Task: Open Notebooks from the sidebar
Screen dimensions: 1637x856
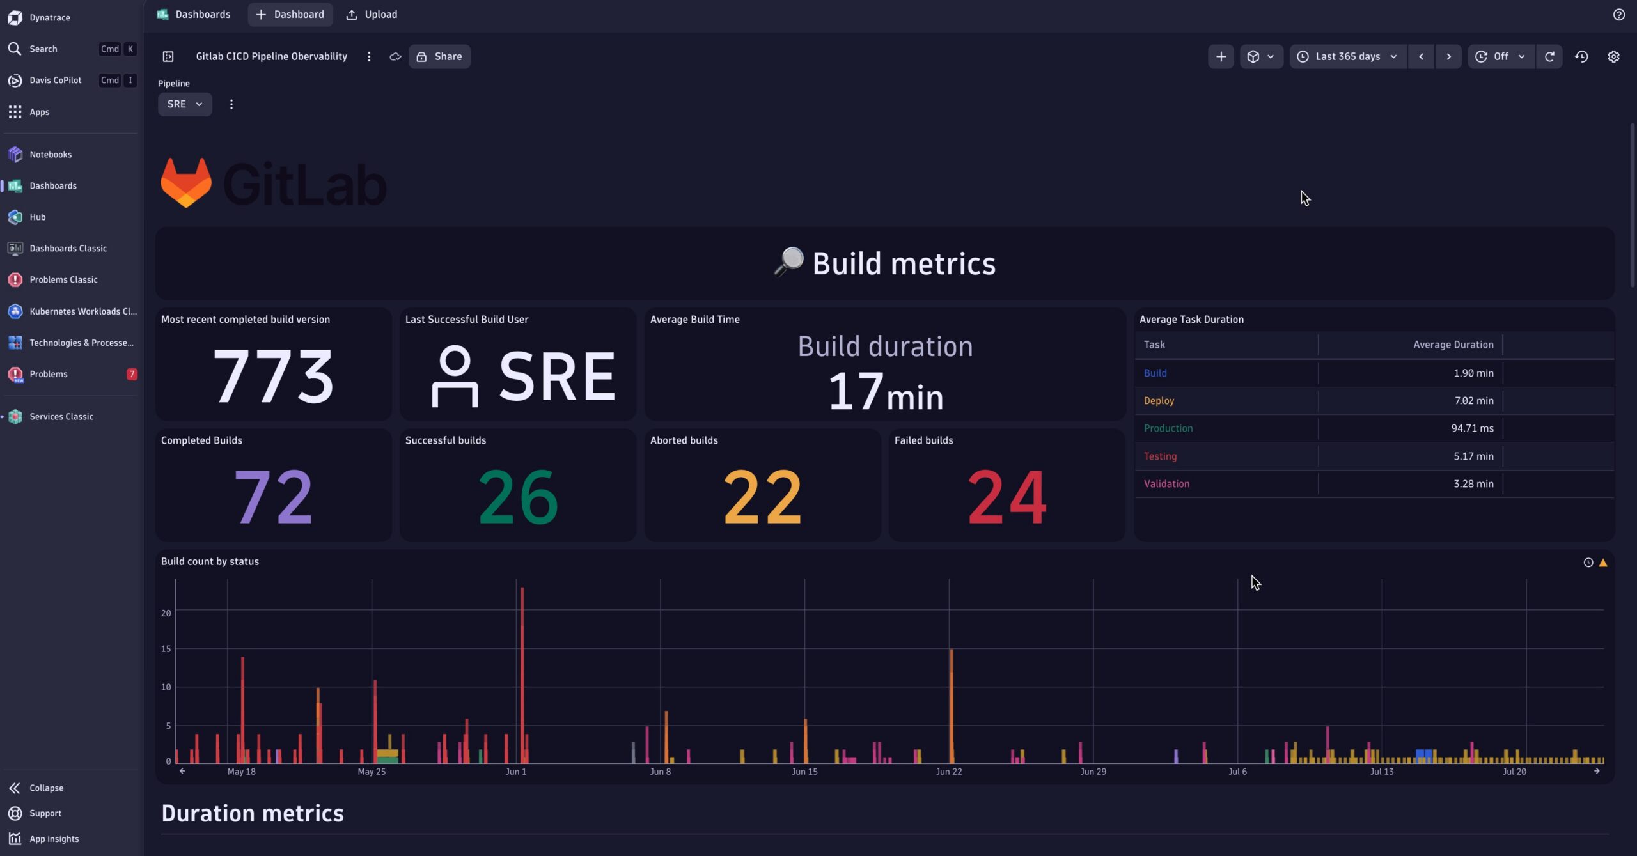Action: click(x=50, y=154)
